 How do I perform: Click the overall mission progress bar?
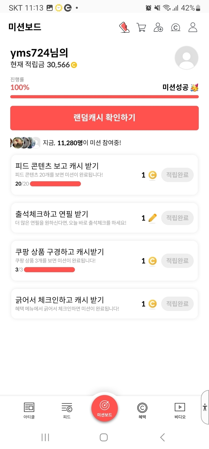104,97
